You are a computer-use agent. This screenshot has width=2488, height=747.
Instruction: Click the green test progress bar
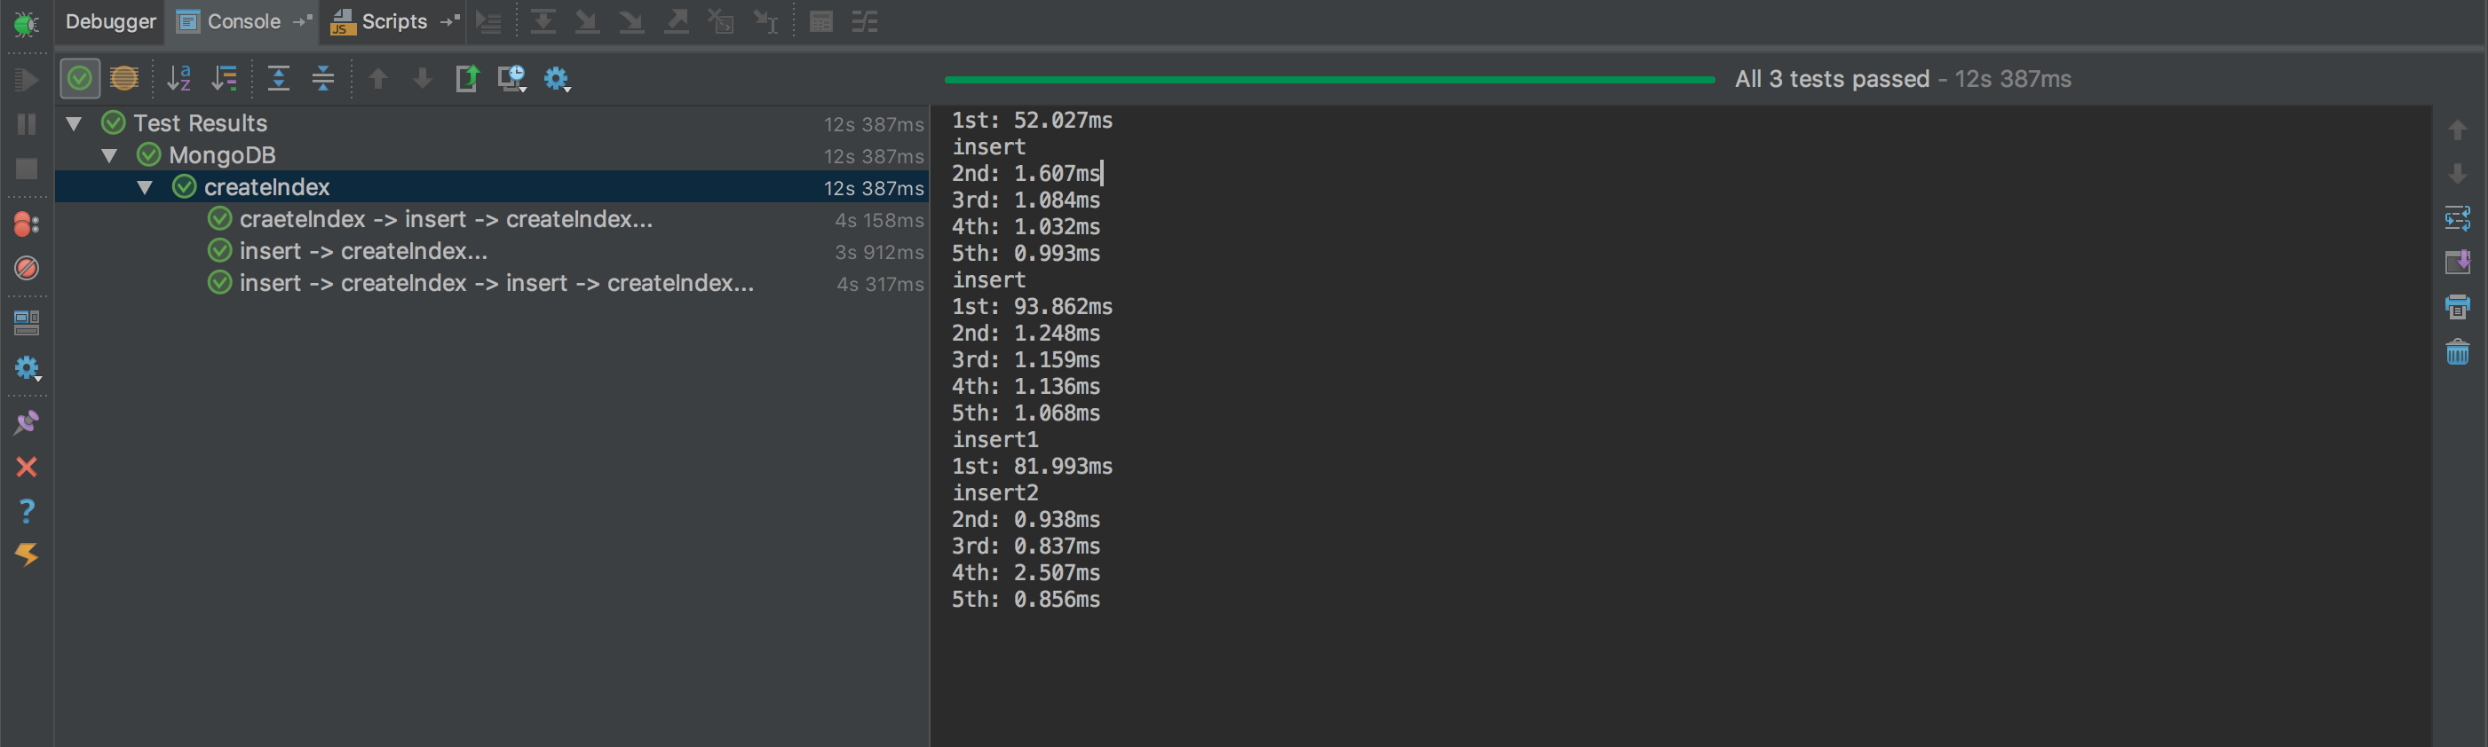click(1329, 79)
